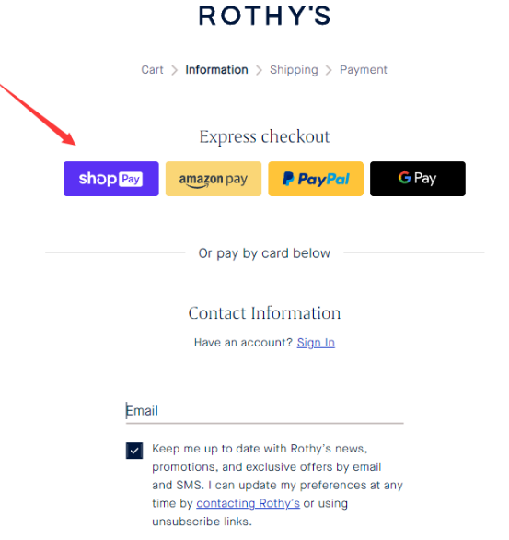Pay with the PayPal button

316,179
